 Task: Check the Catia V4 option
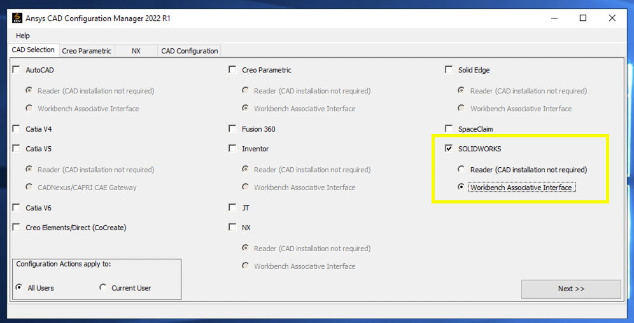click(x=16, y=129)
